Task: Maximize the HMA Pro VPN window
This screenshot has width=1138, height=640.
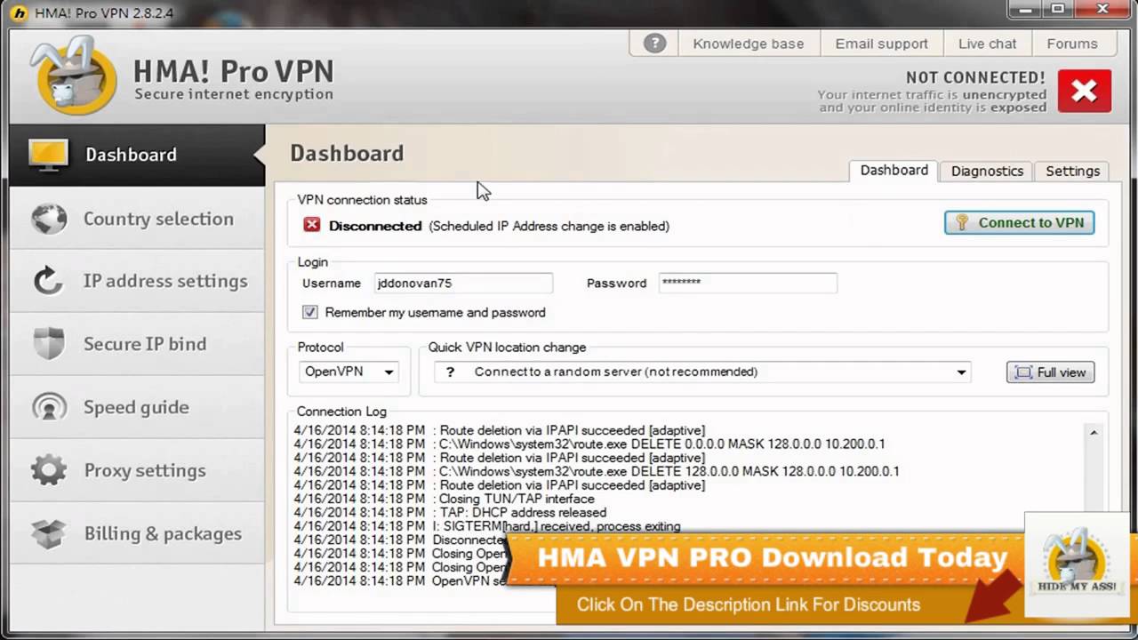Action: (1058, 10)
